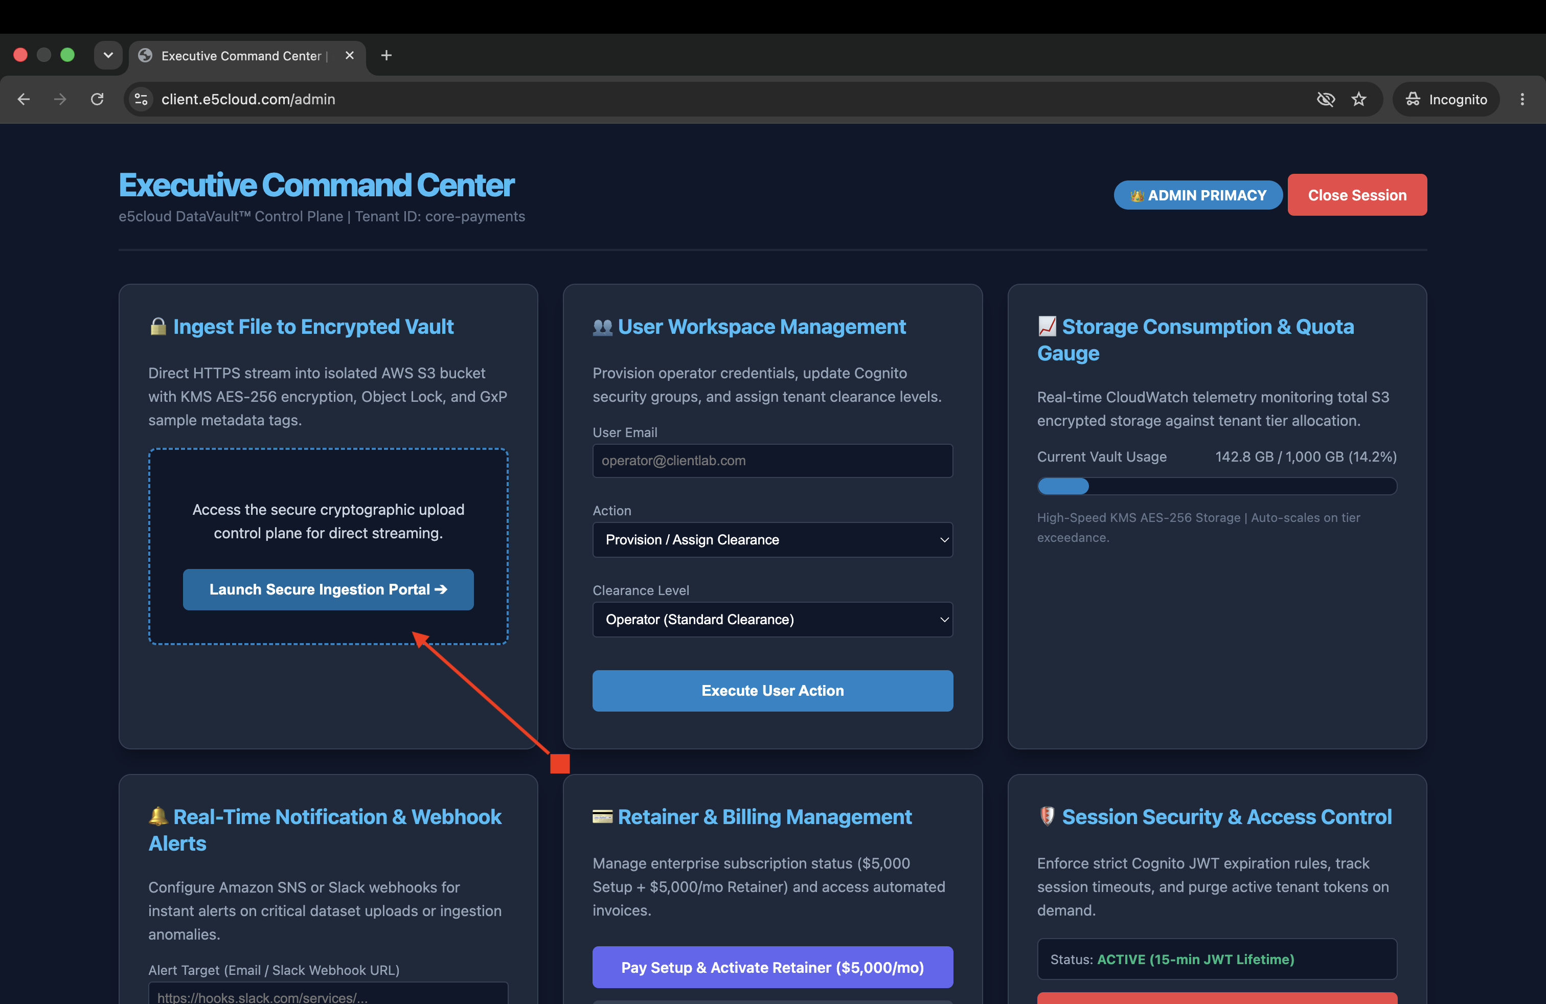The height and width of the screenshot is (1004, 1546).
Task: Click the browser forward arrow
Action: point(60,99)
